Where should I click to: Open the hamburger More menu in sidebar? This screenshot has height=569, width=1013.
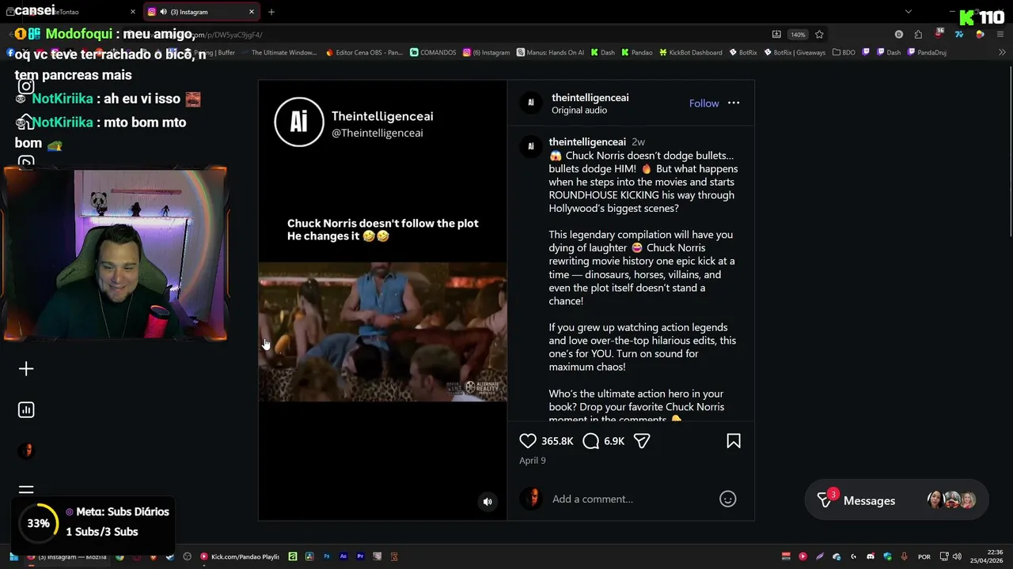pos(26,491)
